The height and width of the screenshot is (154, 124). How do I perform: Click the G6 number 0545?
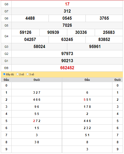tap(67, 18)
